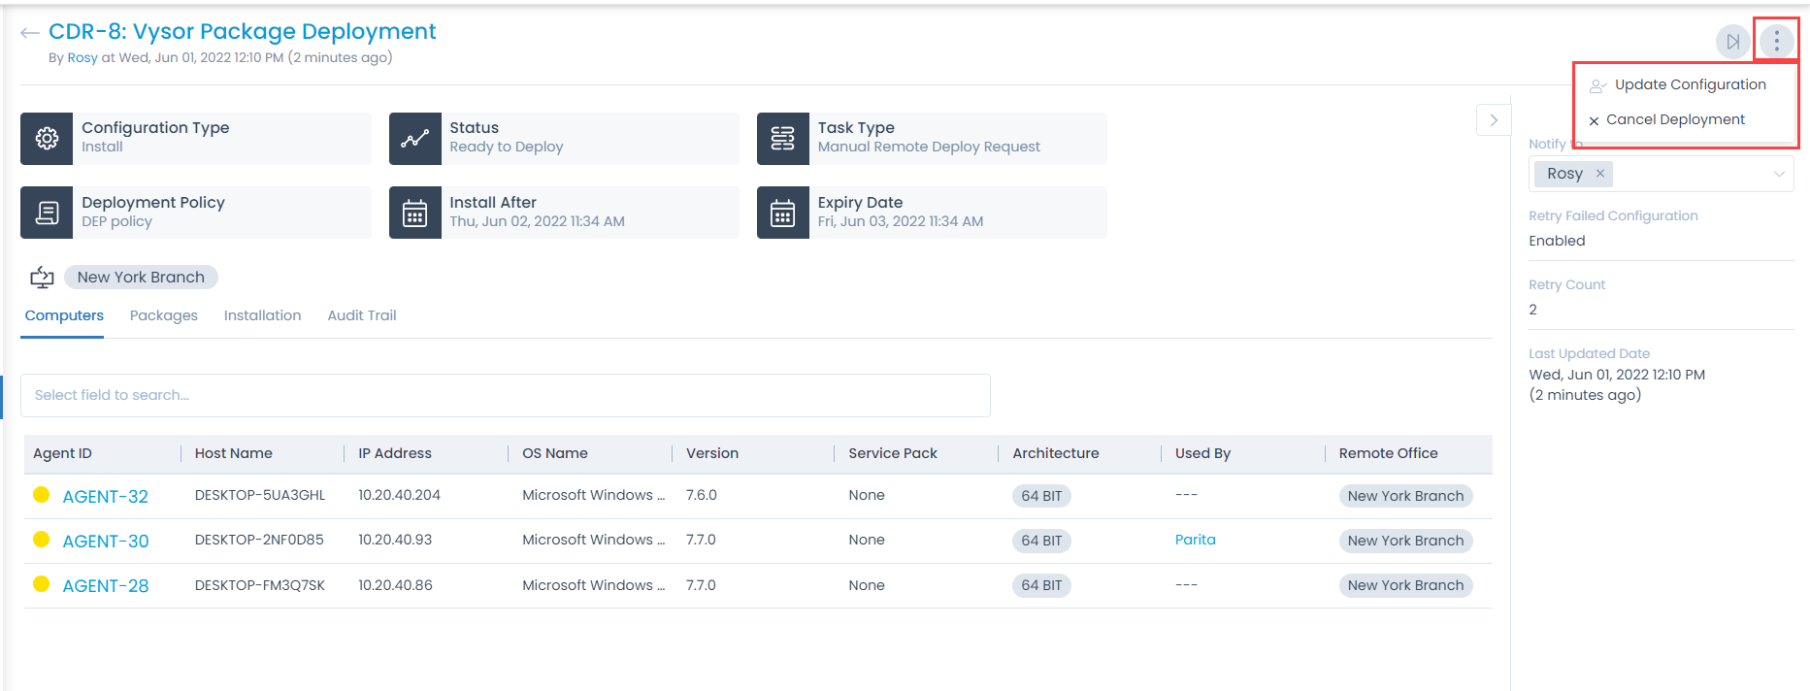The width and height of the screenshot is (1810, 691).
Task: Click the Retry Count value 2
Action: click(x=1533, y=310)
